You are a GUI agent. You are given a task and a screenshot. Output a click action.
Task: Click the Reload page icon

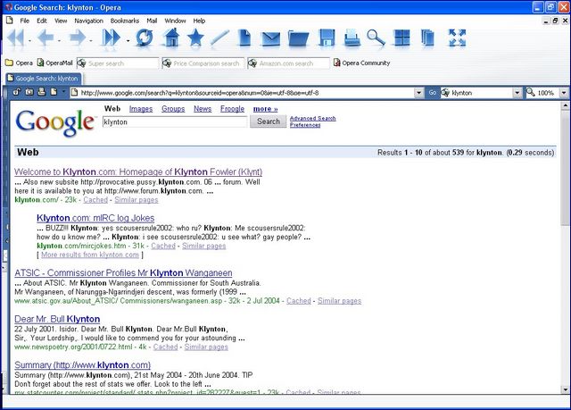(x=144, y=38)
